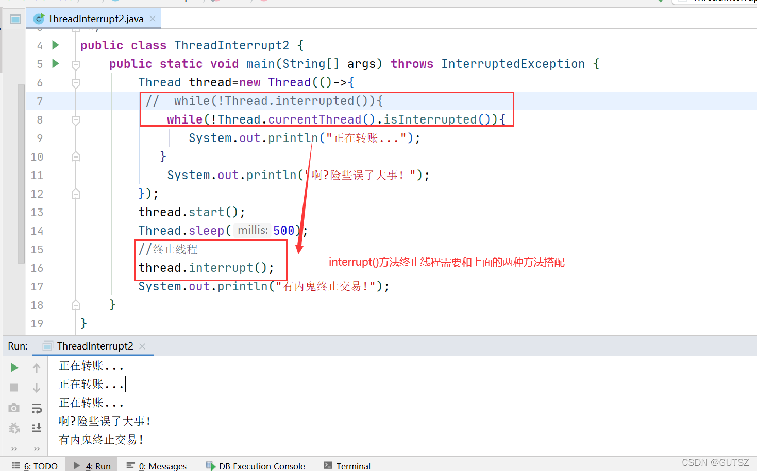Select the ThreadInterrupt2.java editor tab

pyautogui.click(x=94, y=19)
